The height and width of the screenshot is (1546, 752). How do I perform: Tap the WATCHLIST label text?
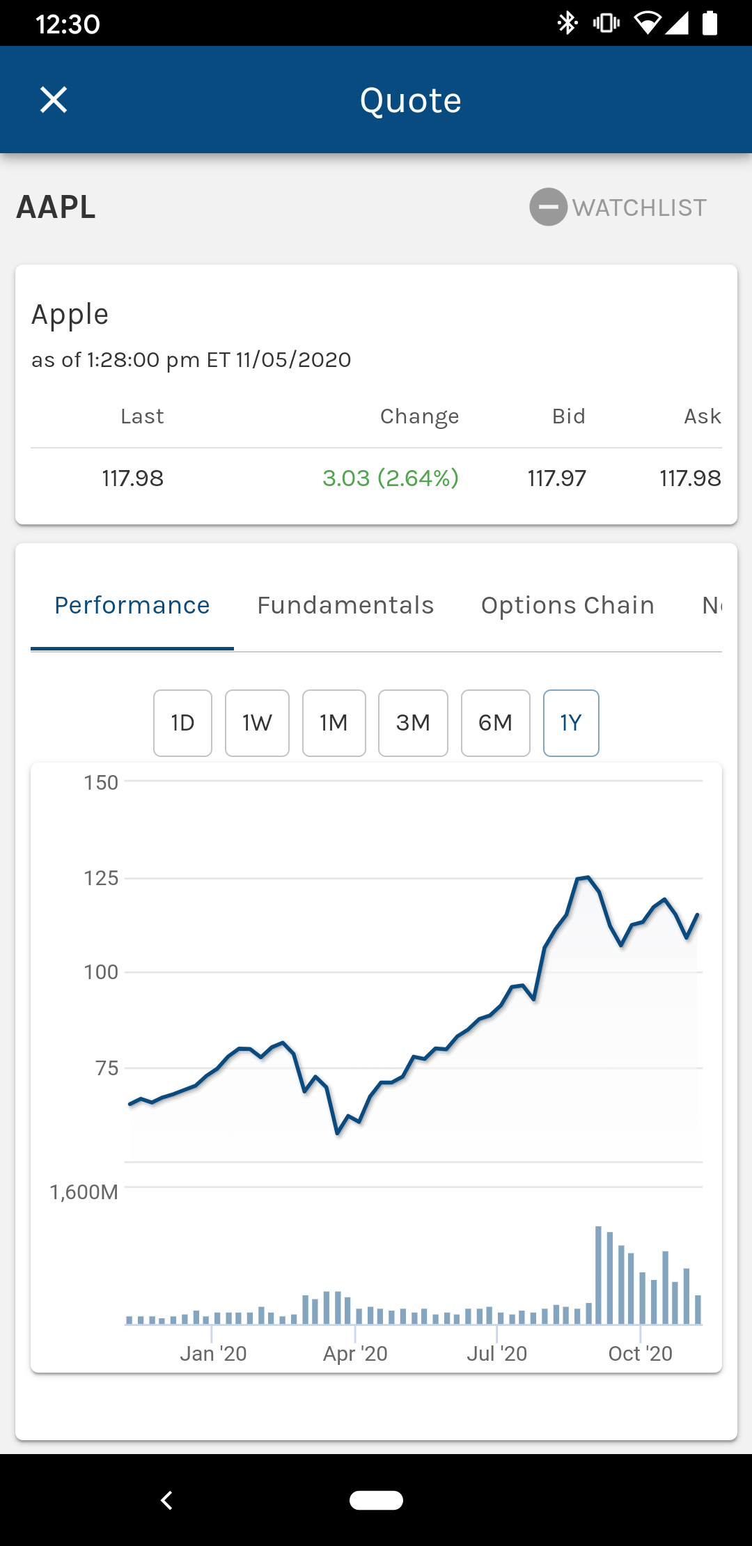(x=639, y=208)
